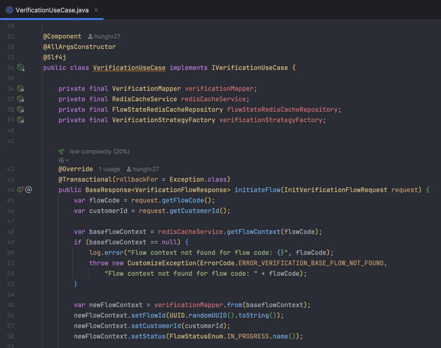The width and height of the screenshot is (441, 348).
Task: Click the closing brace on line 53
Action: pyautogui.click(x=76, y=284)
